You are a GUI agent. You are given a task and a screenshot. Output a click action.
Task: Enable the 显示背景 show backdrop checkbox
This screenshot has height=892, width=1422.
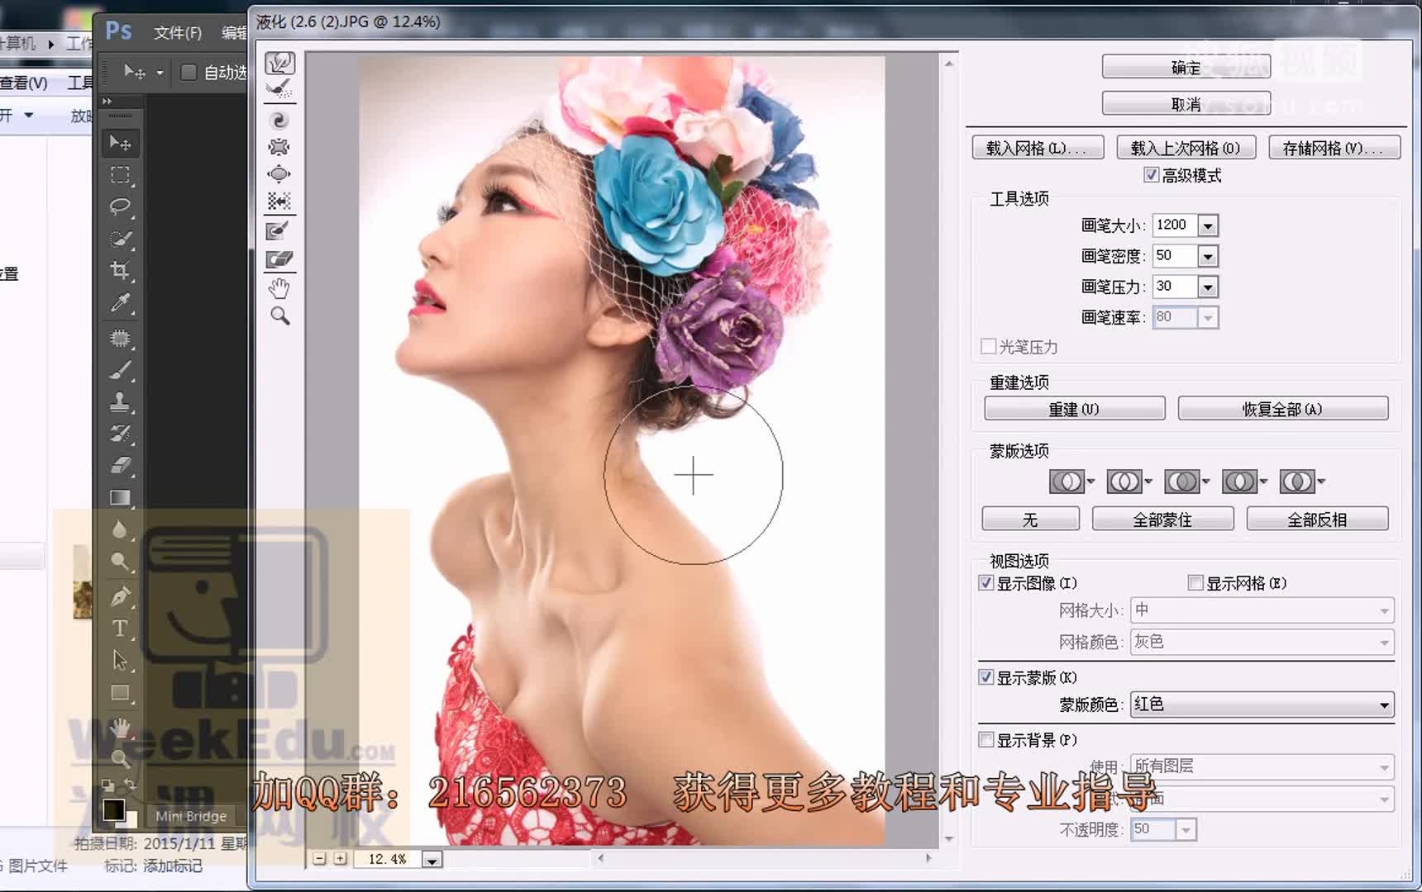point(985,740)
